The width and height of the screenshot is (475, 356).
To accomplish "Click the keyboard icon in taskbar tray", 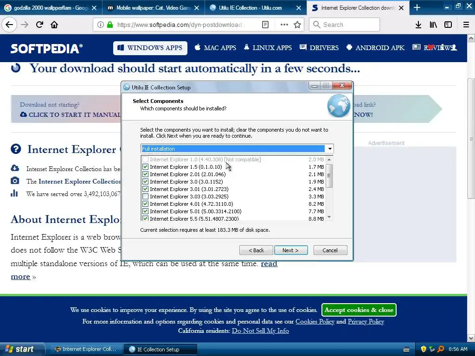I will pos(406,350).
